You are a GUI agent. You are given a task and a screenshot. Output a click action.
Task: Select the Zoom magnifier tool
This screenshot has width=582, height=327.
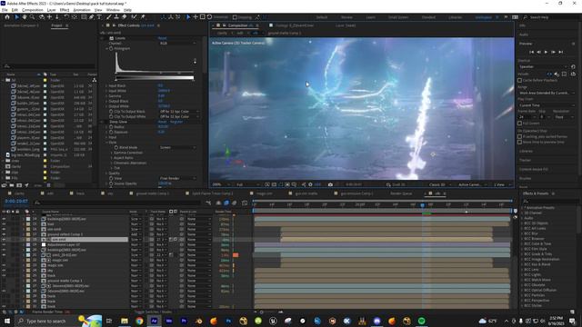(33, 17)
